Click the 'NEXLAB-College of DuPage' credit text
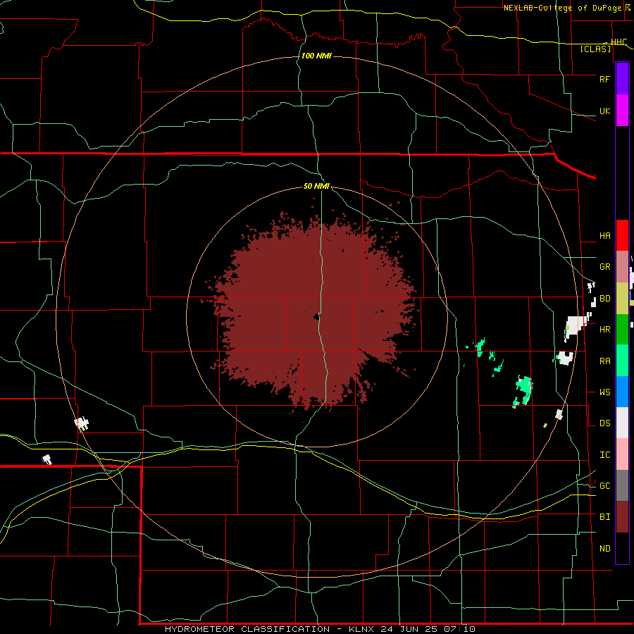The width and height of the screenshot is (634, 634). click(564, 8)
